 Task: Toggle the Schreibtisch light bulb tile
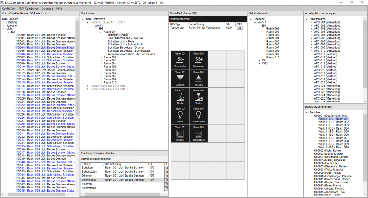[x=199, y=115]
